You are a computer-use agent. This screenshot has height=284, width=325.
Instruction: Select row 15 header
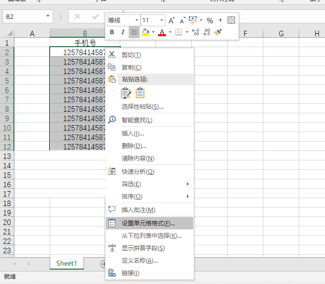[7, 175]
